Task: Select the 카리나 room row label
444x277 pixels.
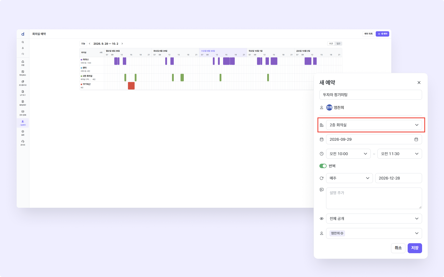Action: click(92, 61)
